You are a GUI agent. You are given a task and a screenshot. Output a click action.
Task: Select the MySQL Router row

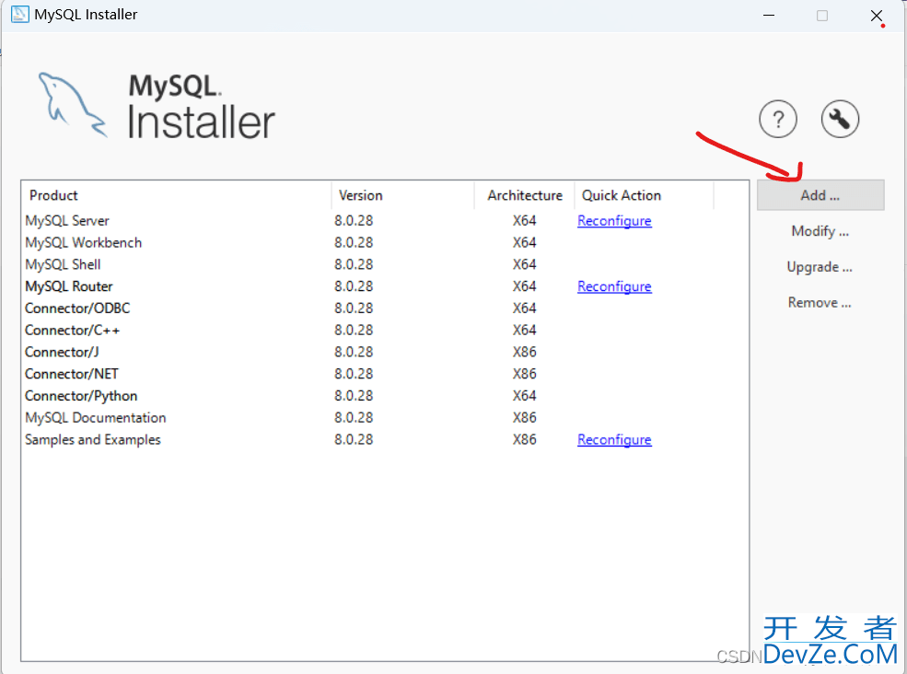click(x=385, y=286)
